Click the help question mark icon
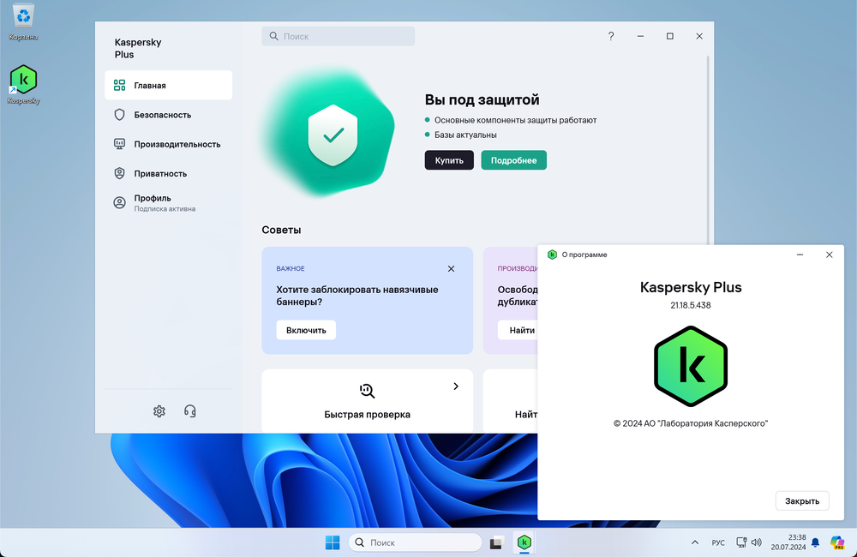 click(x=611, y=36)
